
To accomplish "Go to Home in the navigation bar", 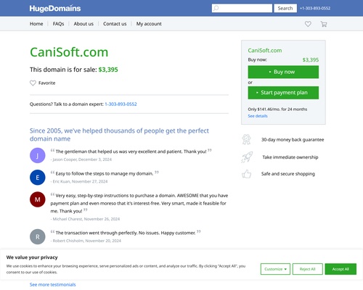I will pos(36,24).
